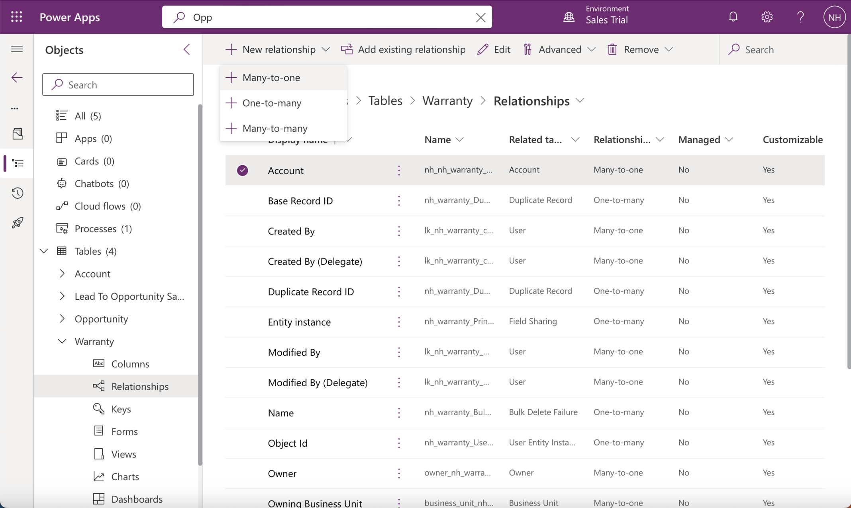Viewport: 851px width, 508px height.
Task: Clear the Opp search box with the X
Action: pyautogui.click(x=481, y=17)
